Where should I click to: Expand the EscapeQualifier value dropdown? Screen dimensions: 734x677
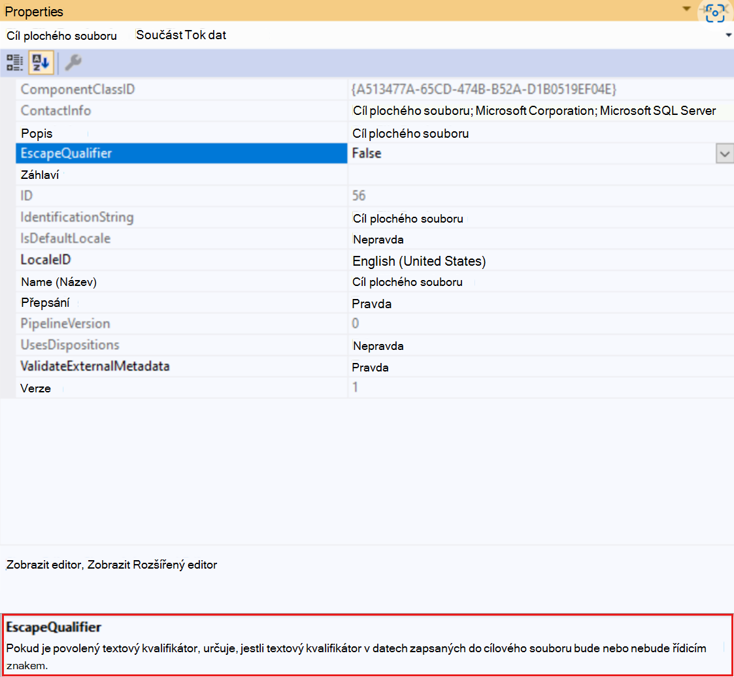point(724,154)
